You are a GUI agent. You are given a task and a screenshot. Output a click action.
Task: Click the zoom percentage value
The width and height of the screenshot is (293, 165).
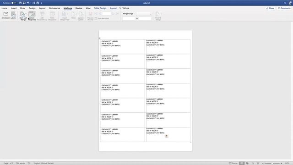(287, 163)
